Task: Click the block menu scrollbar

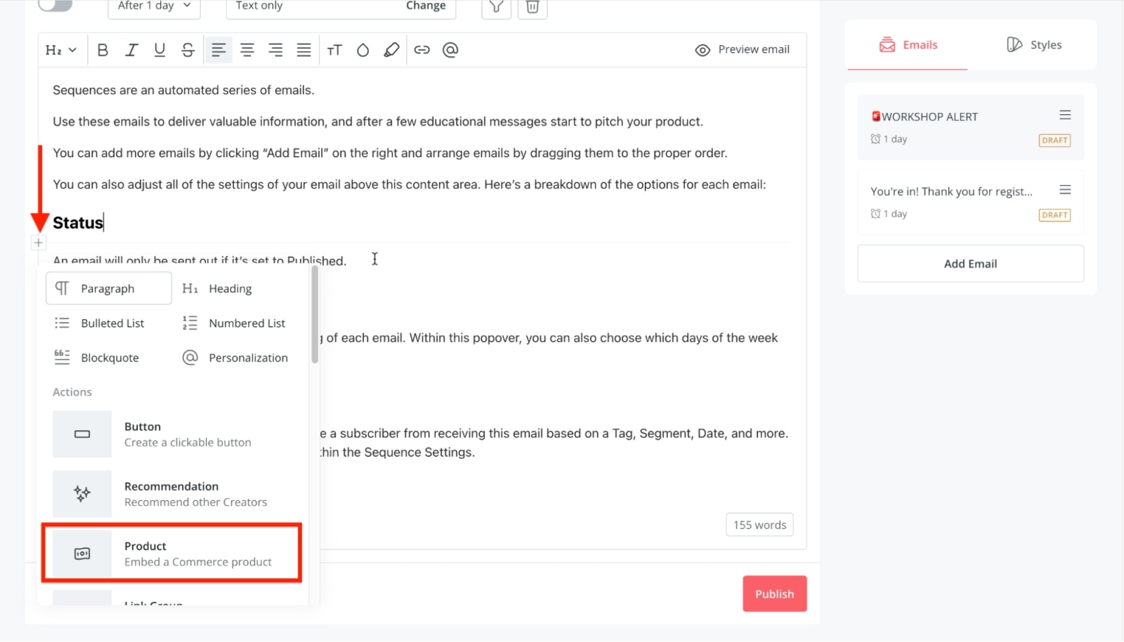Action: pyautogui.click(x=315, y=316)
